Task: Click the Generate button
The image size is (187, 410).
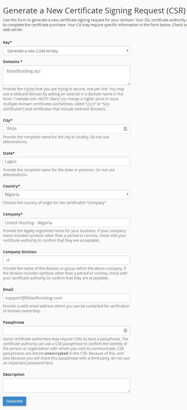Action: [14, 401]
